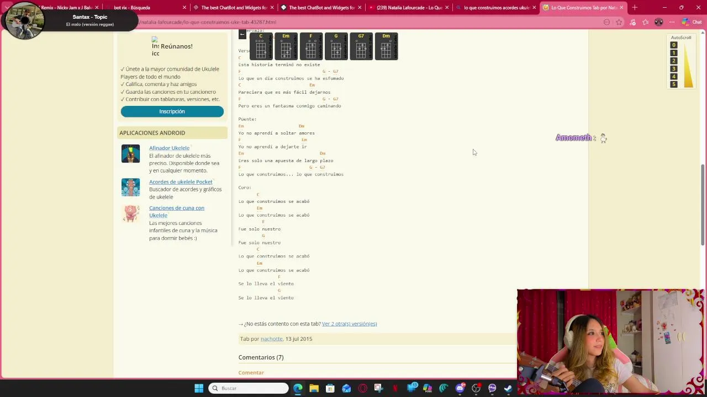Click the yellow AutoScroll speed gauge
The height and width of the screenshot is (397, 707).
click(x=688, y=65)
